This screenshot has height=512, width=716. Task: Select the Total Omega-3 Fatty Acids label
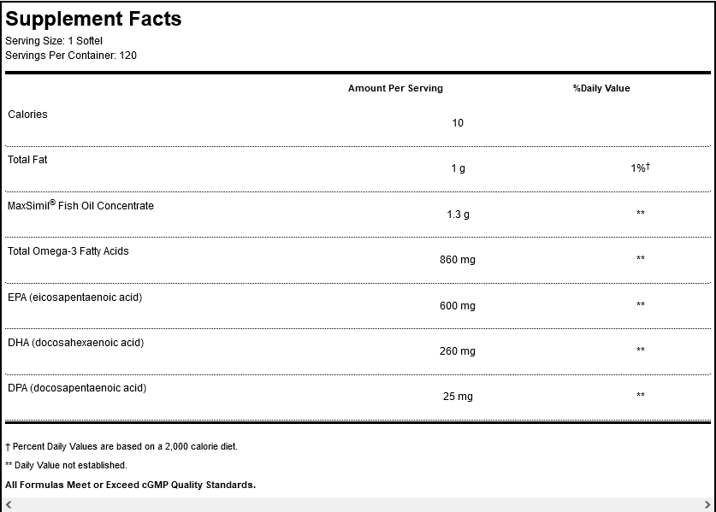click(x=68, y=251)
